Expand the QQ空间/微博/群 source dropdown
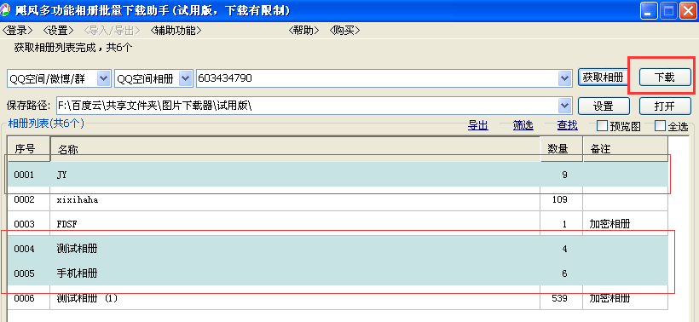699x322 pixels. click(103, 78)
